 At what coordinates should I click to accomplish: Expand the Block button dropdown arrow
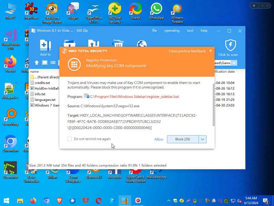[203, 139]
